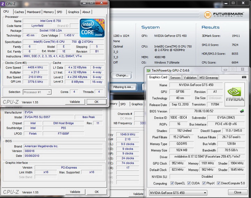Screen dimensions: 251x198
Task: Click the processor name Intel Core i5 750
Action: click(51, 21)
